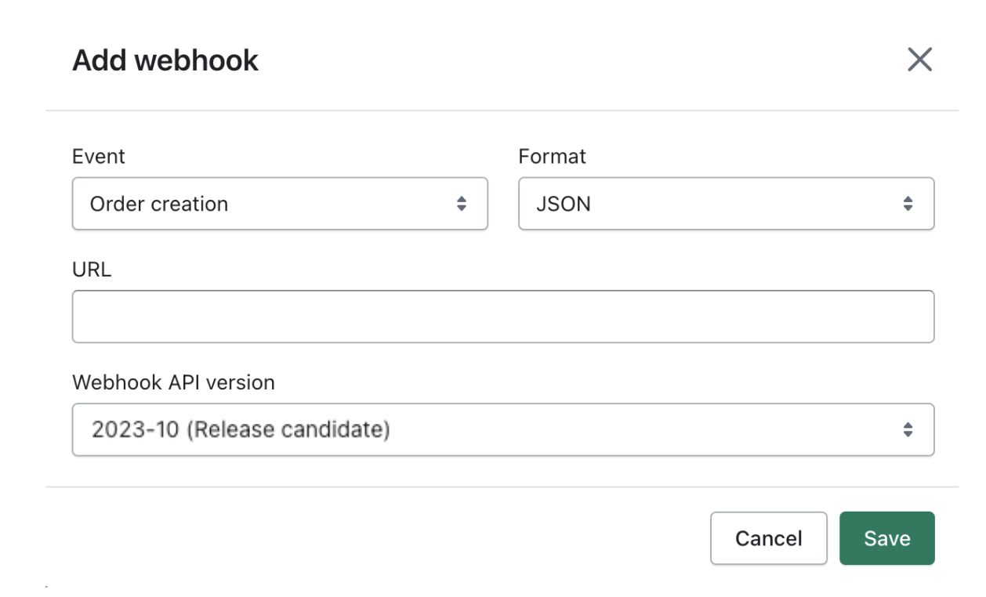Click the blank footer area left of Cancel

376,538
